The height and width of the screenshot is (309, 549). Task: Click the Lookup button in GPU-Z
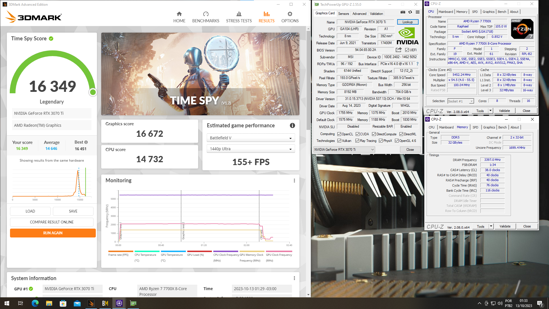(407, 22)
